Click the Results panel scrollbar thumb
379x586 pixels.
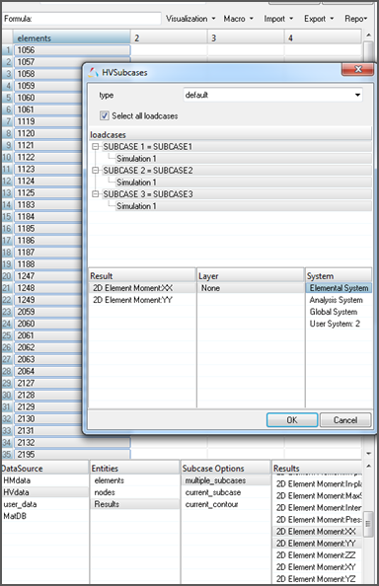pyautogui.click(x=368, y=524)
